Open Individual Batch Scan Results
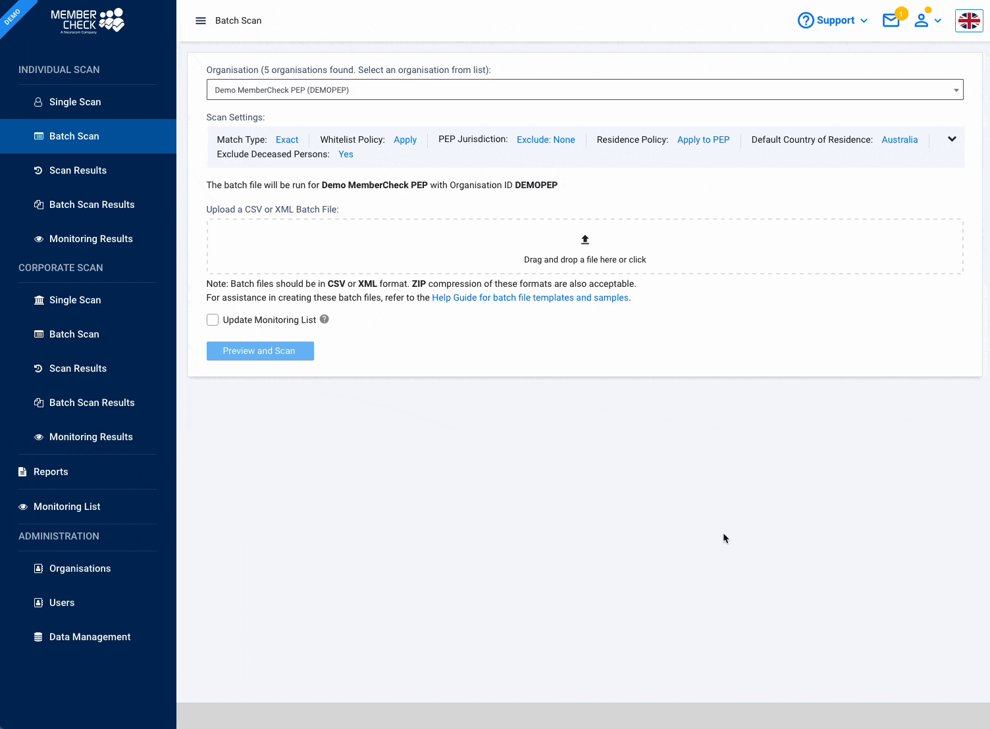The image size is (990, 729). (x=88, y=205)
